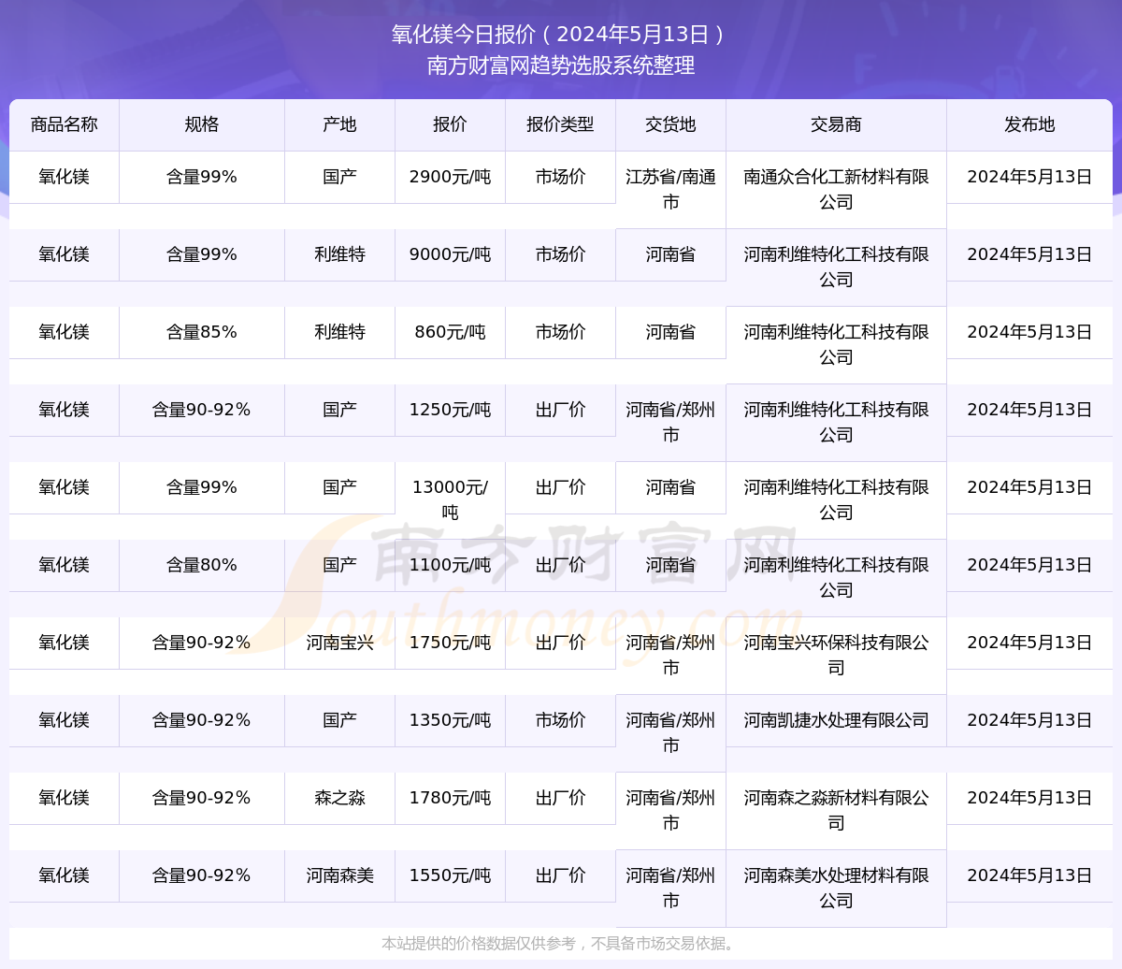Select the 商品名称 column header
The image size is (1122, 969).
(64, 124)
